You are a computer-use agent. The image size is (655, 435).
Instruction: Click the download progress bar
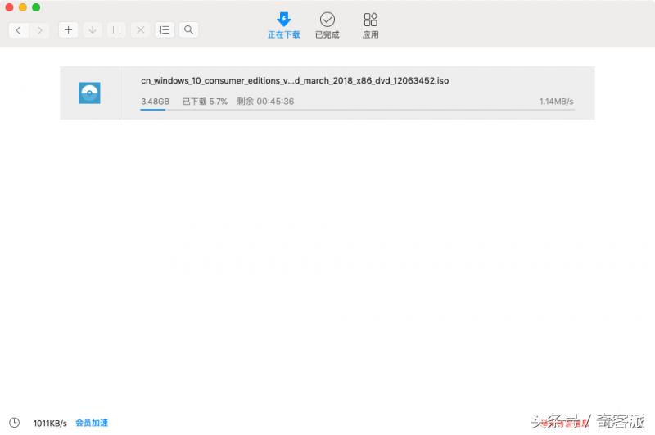coord(358,110)
